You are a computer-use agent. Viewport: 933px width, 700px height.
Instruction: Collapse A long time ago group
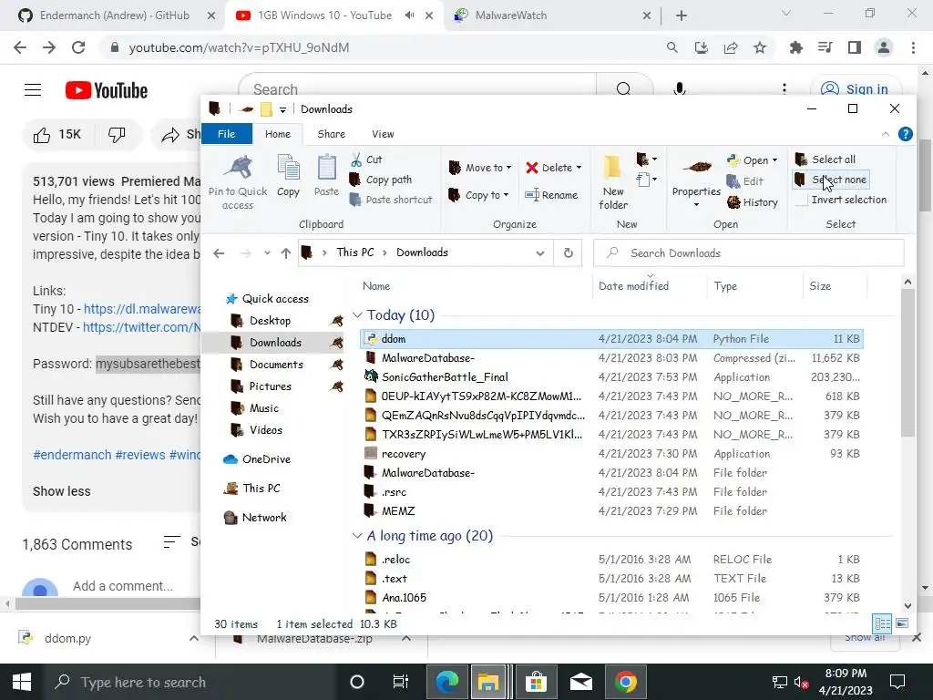pos(357,536)
